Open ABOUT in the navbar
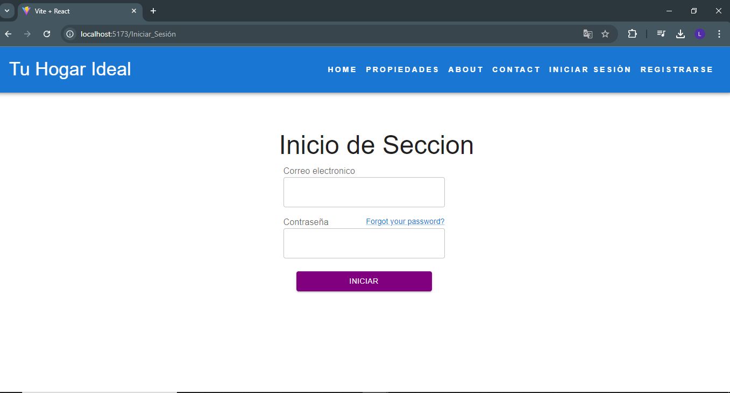The image size is (730, 393). 466,69
